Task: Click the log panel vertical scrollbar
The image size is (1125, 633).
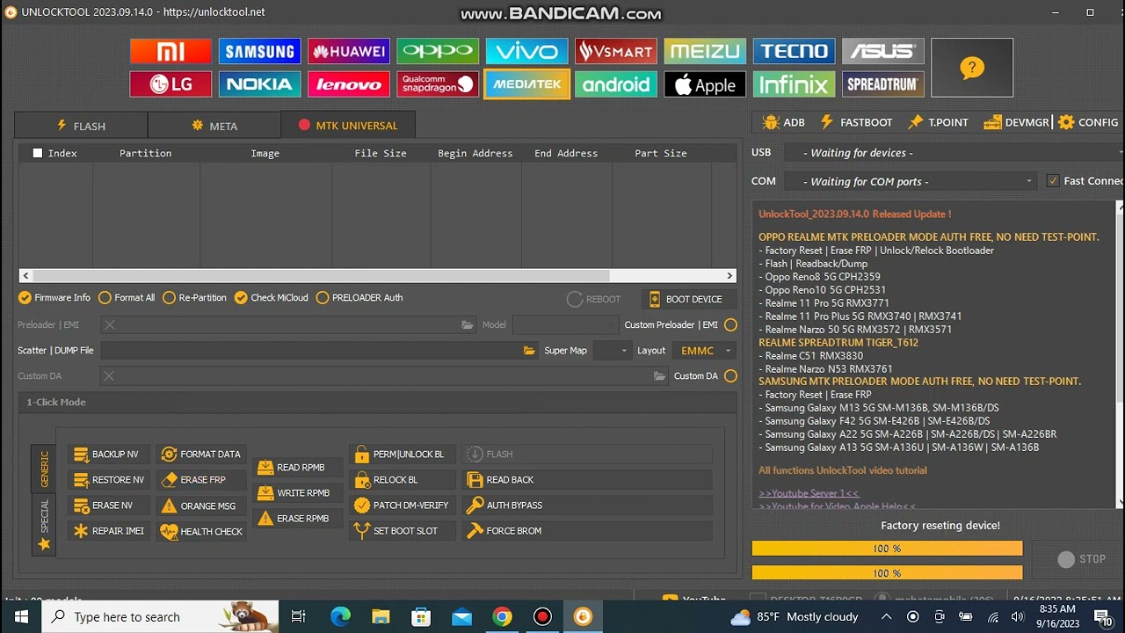Action: [x=1120, y=354]
